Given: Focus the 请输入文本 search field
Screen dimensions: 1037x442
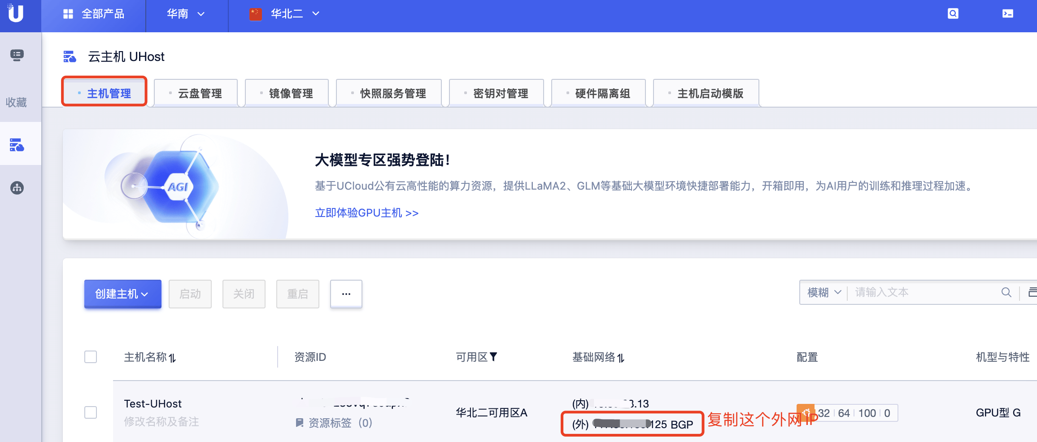Looking at the screenshot, I should (x=926, y=293).
